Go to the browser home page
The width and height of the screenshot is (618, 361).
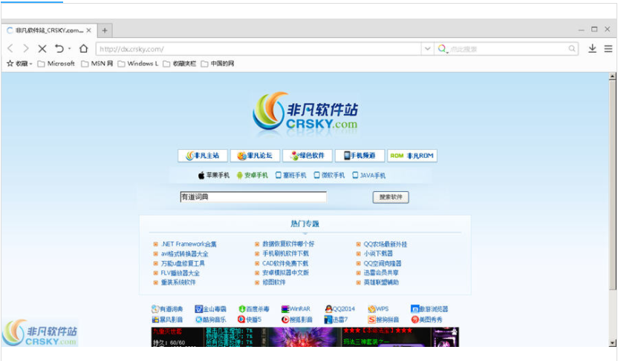tap(83, 48)
